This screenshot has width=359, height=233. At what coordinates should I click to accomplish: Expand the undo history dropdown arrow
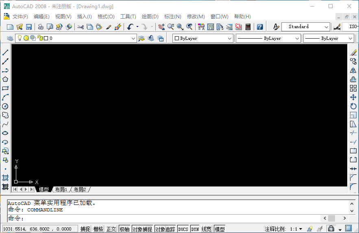pos(137,27)
